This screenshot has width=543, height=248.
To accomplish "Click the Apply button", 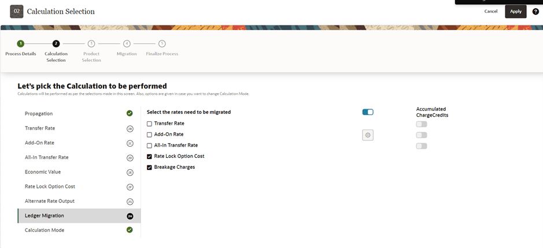I will (516, 12).
